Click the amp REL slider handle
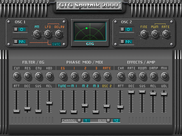The image size is (182, 136). (153, 94)
